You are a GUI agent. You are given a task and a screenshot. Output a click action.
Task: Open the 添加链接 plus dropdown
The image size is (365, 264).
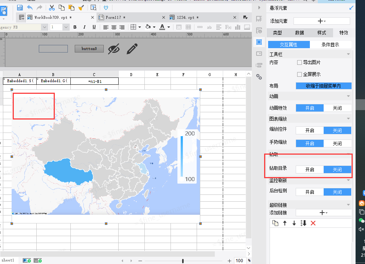pos(324,213)
